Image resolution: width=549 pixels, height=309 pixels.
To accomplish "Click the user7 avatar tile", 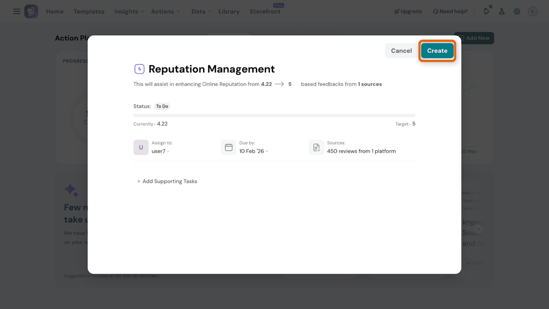I will (x=141, y=147).
